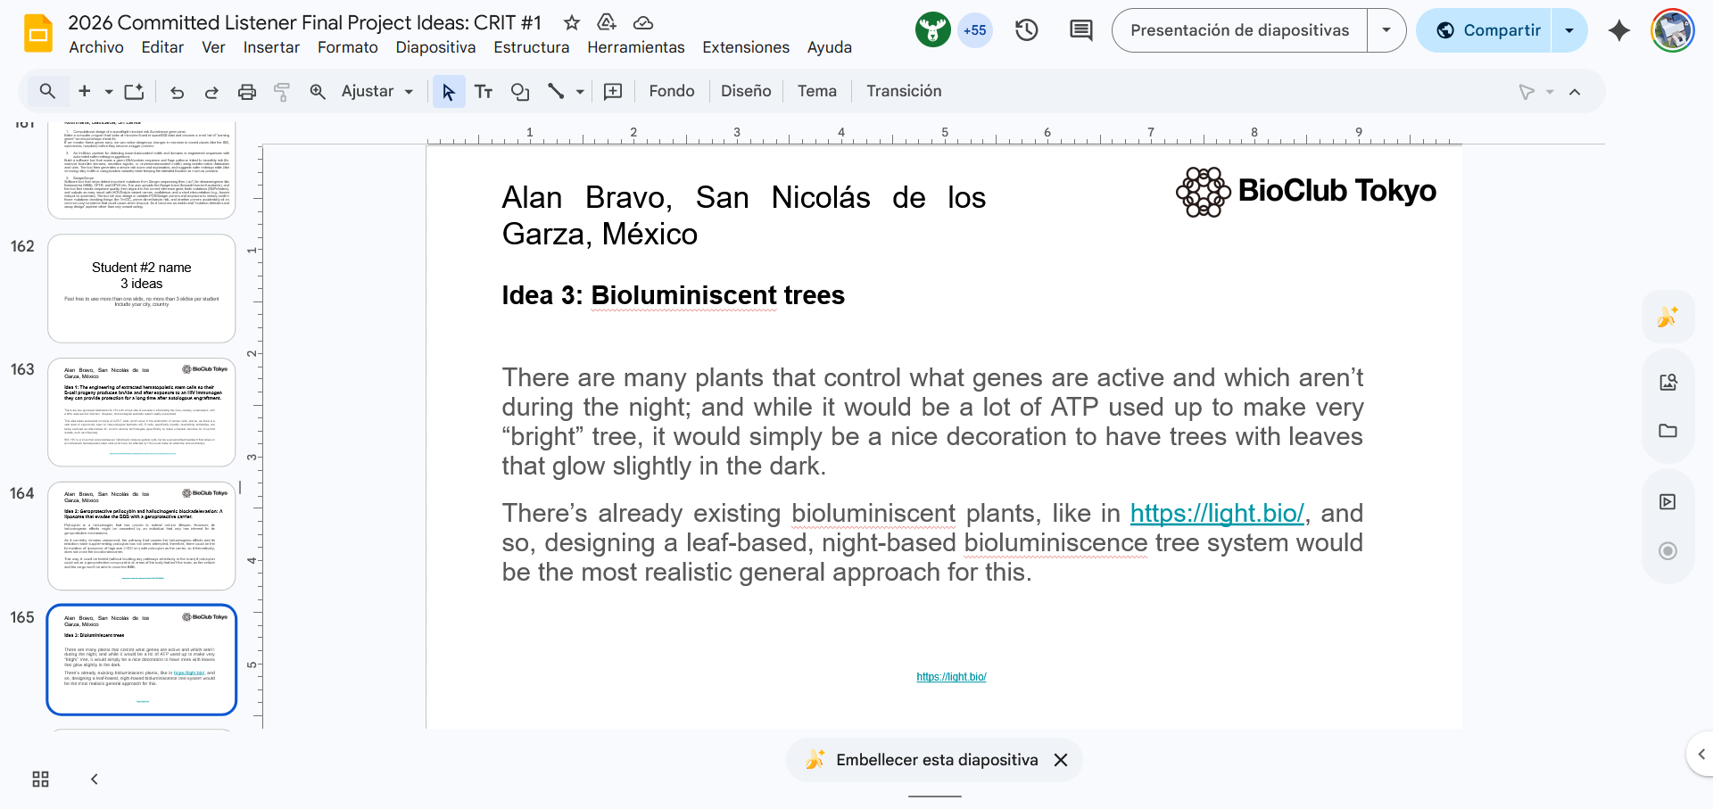Viewport: 1713px width, 809px height.
Task: Apply paint format tool
Action: tap(282, 91)
